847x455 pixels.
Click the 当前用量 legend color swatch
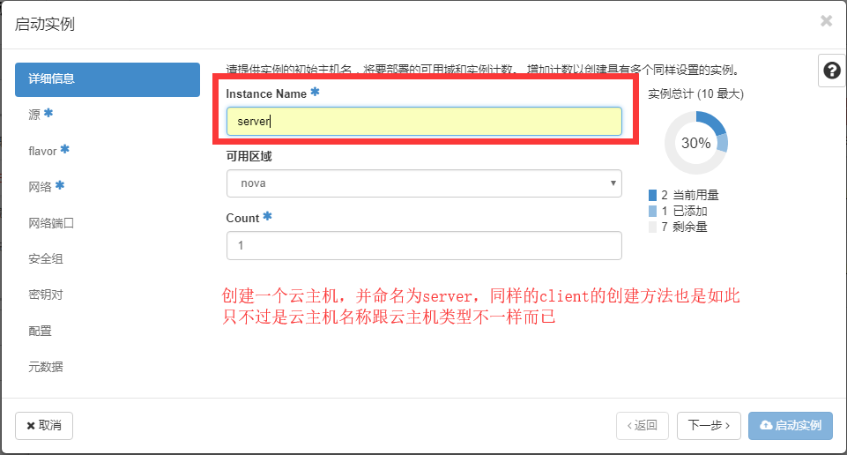pyautogui.click(x=652, y=196)
